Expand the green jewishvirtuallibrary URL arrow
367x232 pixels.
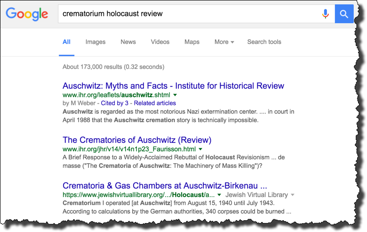pyautogui.click(x=219, y=195)
